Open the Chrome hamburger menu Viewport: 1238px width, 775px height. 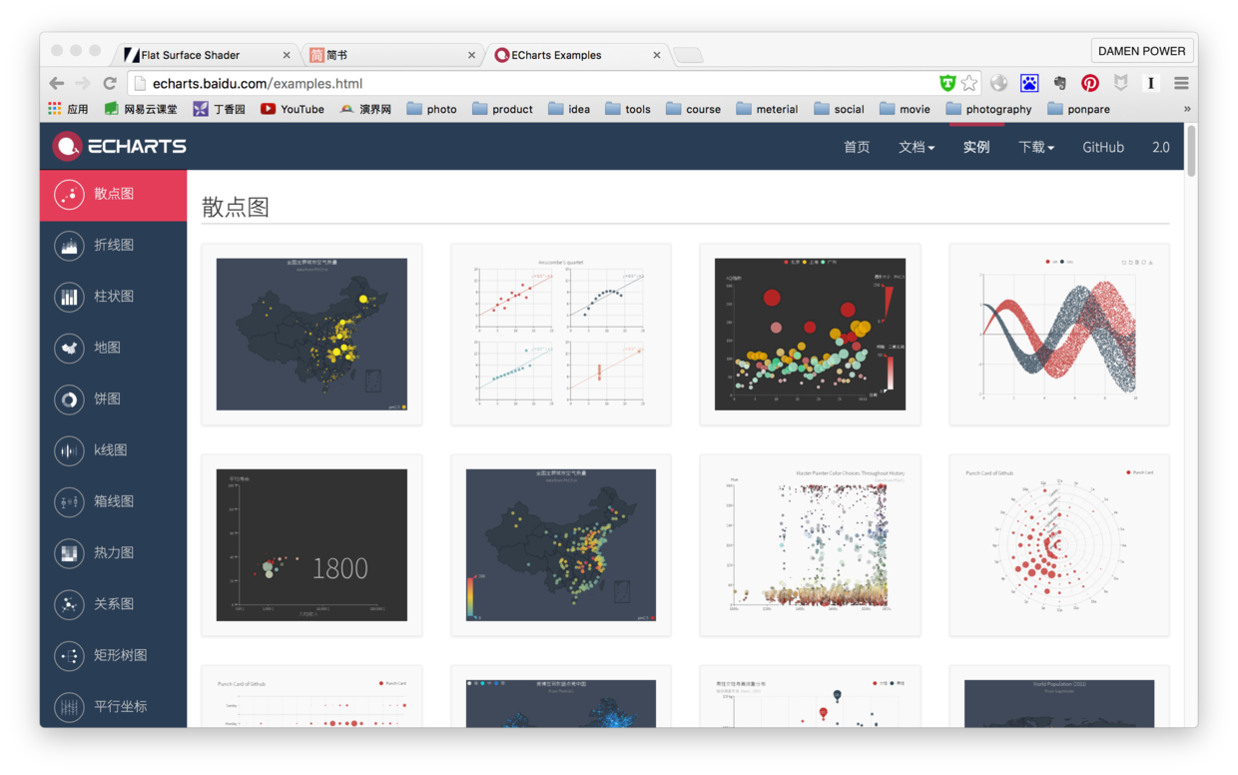pos(1181,83)
